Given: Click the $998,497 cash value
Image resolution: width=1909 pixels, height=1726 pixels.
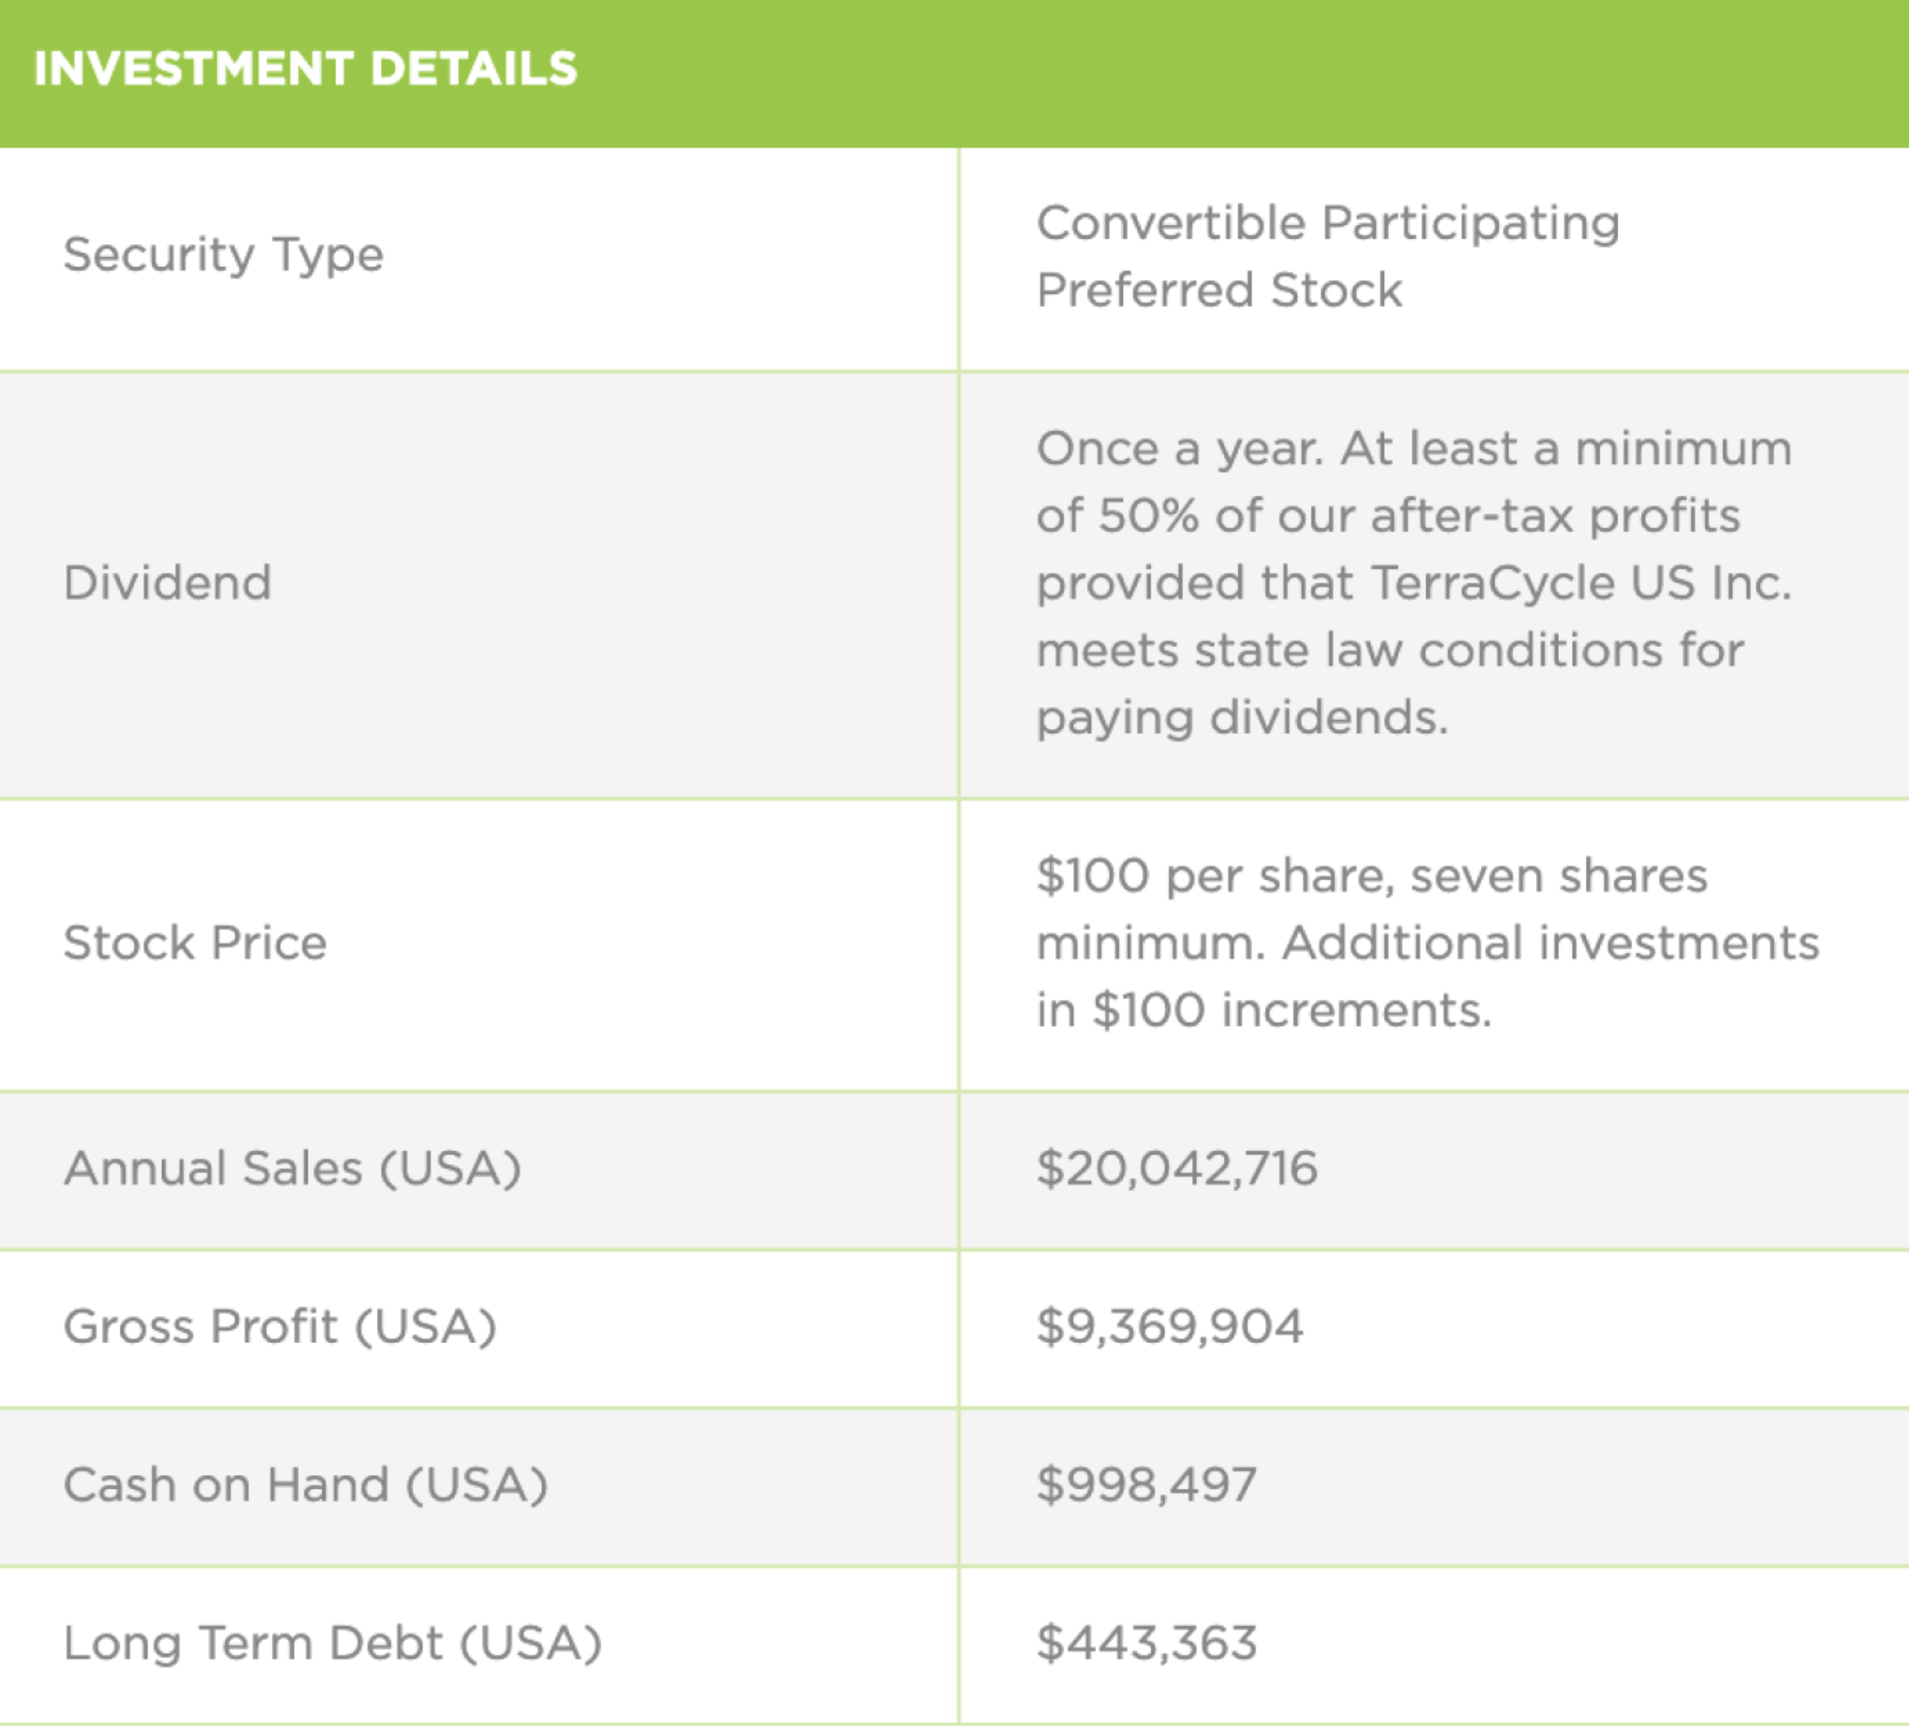Looking at the screenshot, I should [x=1147, y=1484].
